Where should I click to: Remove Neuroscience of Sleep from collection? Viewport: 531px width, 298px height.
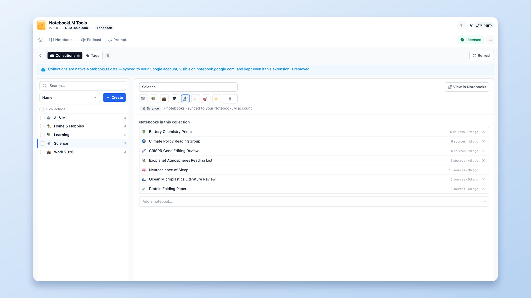click(483, 170)
